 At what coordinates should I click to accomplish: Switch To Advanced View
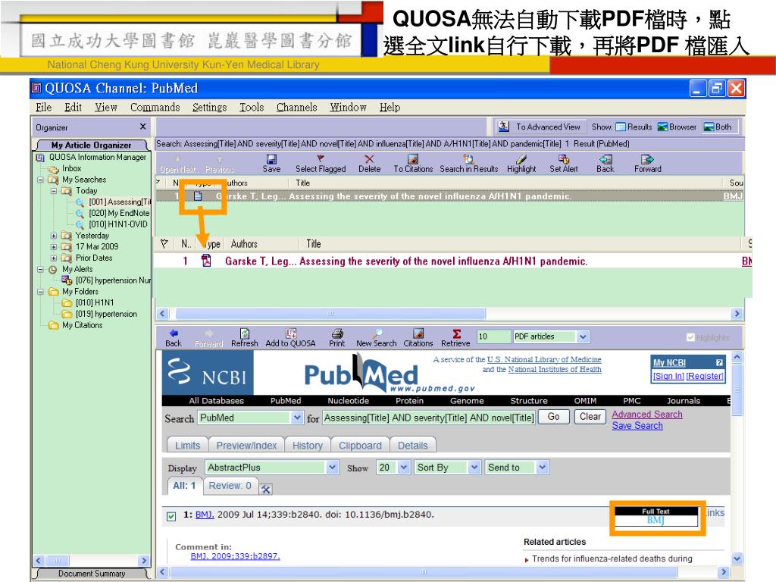[541, 127]
